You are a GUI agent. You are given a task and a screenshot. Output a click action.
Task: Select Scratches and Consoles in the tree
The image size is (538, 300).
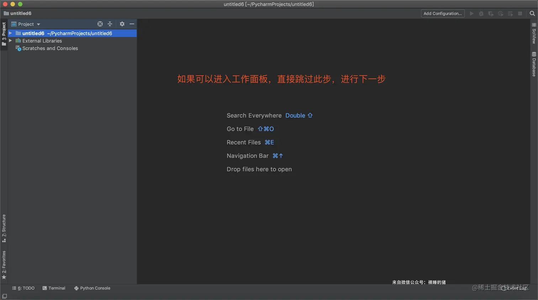50,48
